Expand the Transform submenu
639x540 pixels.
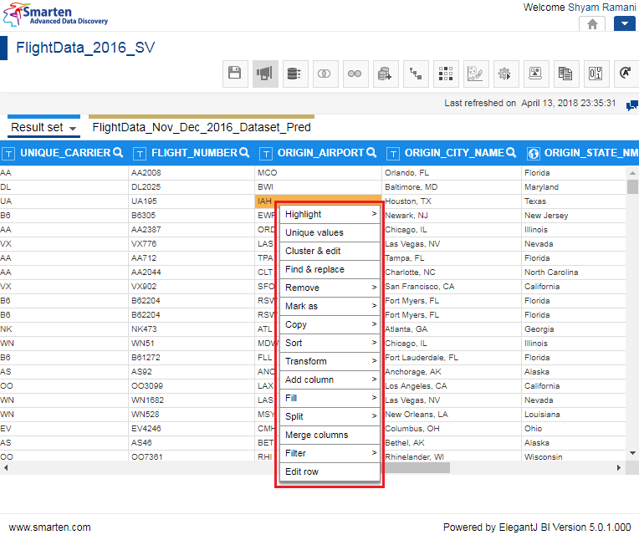pos(330,361)
